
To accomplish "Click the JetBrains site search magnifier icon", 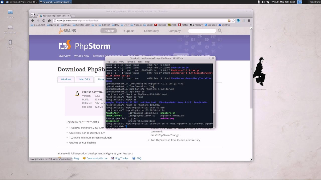I will point(220,30).
